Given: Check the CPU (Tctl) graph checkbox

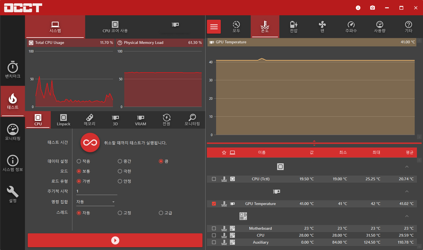Looking at the screenshot, I should 214,179.
